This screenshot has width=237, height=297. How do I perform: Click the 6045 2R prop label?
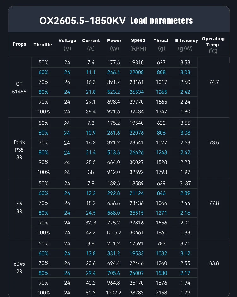[x=20, y=267]
